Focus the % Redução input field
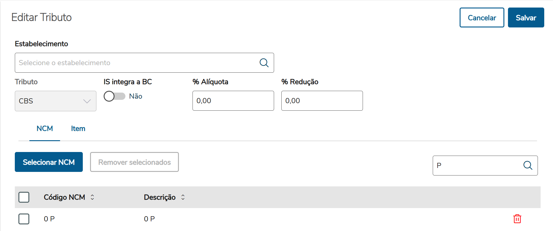Screen dimensions: 553x231 [322, 101]
